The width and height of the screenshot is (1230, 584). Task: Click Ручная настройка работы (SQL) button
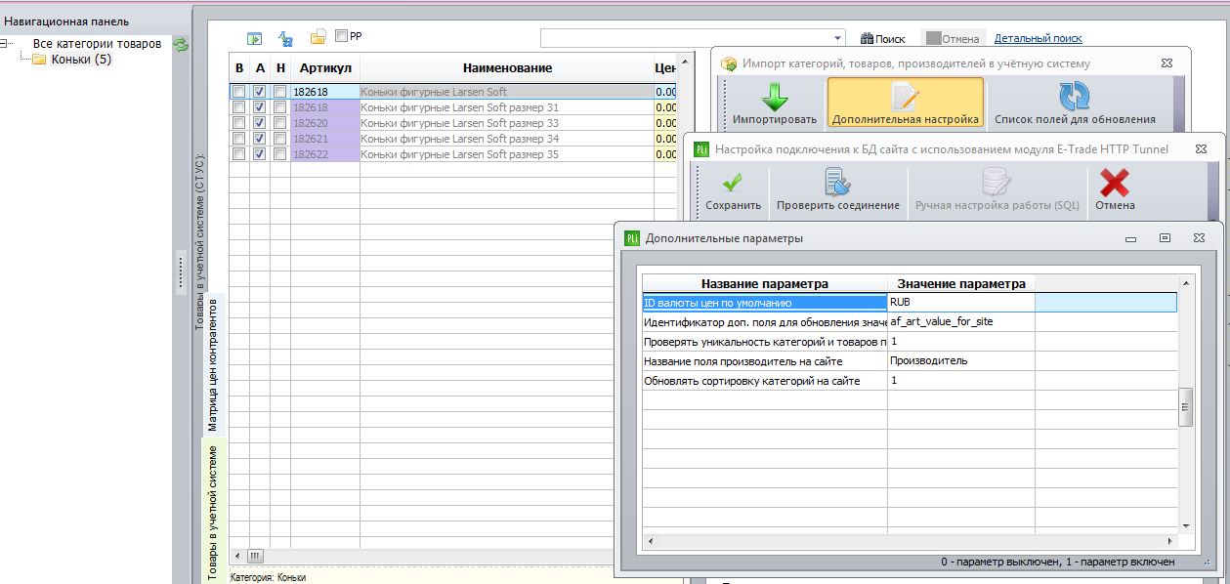tap(997, 190)
